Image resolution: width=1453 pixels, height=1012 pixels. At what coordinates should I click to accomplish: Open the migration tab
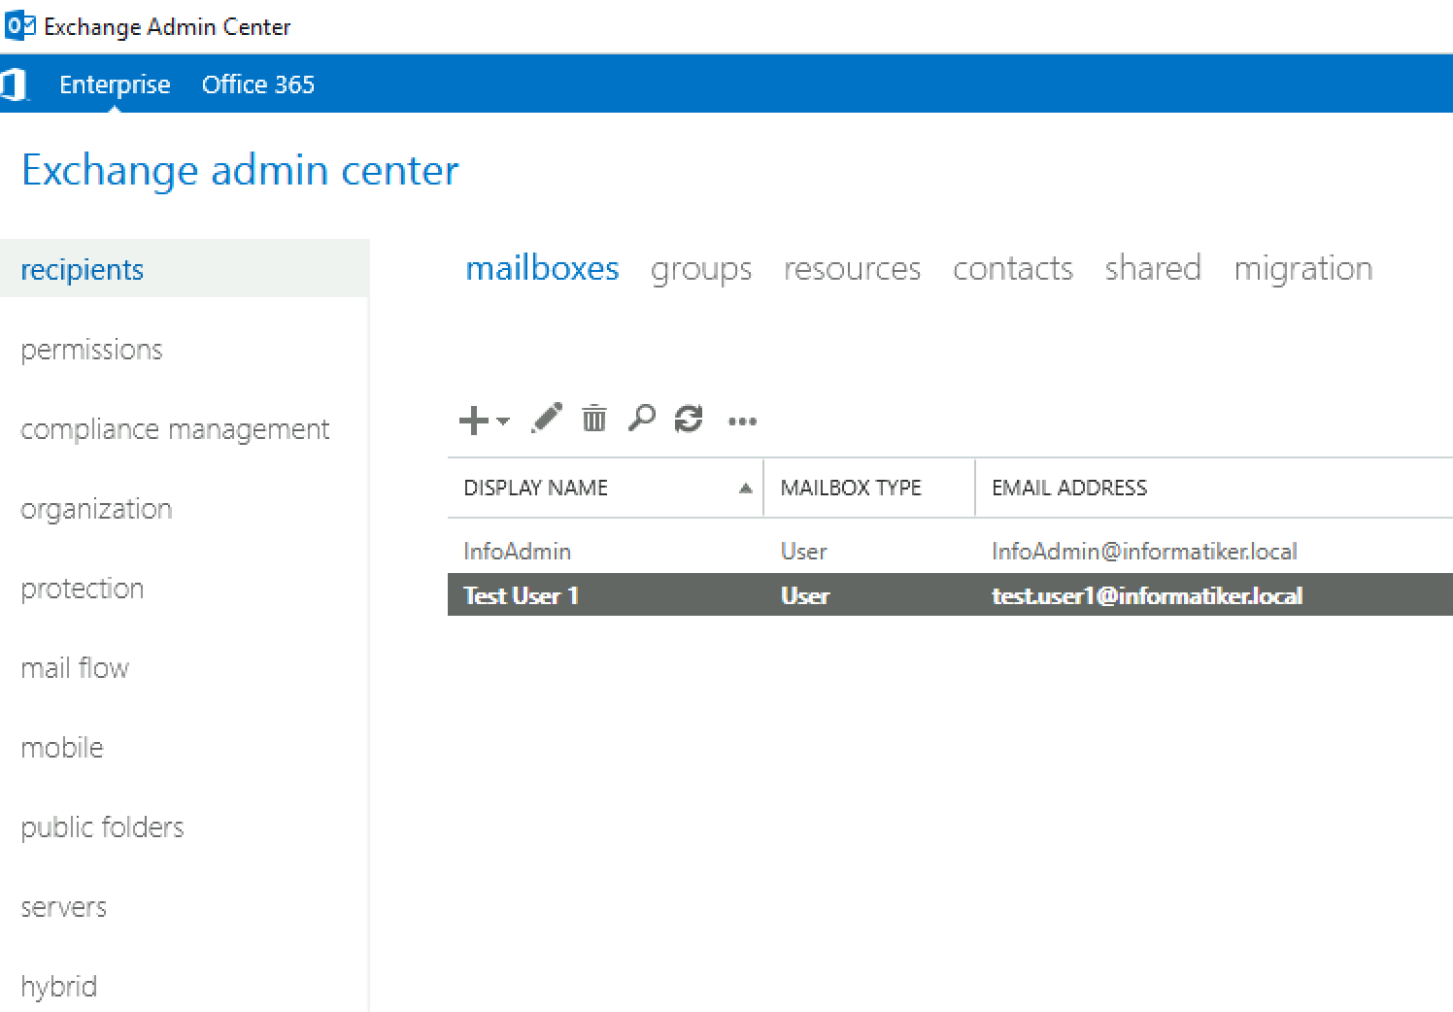point(1303,269)
